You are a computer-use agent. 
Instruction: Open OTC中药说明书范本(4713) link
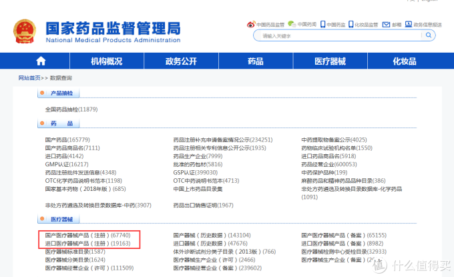pos(206,181)
